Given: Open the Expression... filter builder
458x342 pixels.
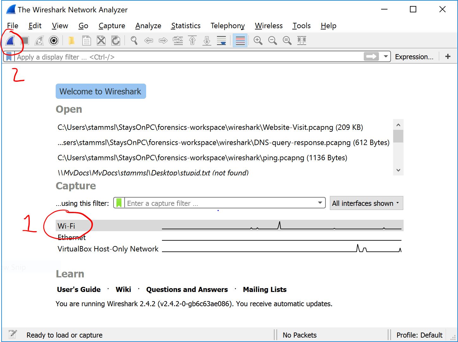Looking at the screenshot, I should [x=414, y=57].
